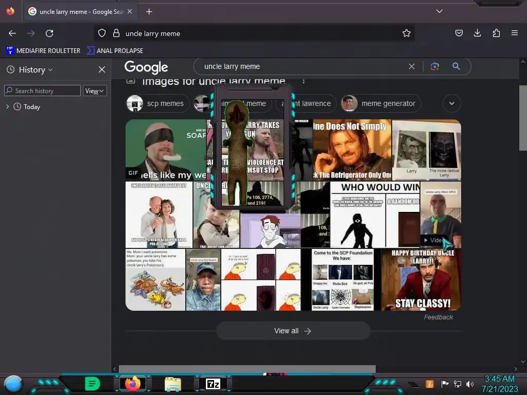Image resolution: width=527 pixels, height=395 pixels.
Task: Select the uncle larry meme tab
Action: click(x=81, y=11)
